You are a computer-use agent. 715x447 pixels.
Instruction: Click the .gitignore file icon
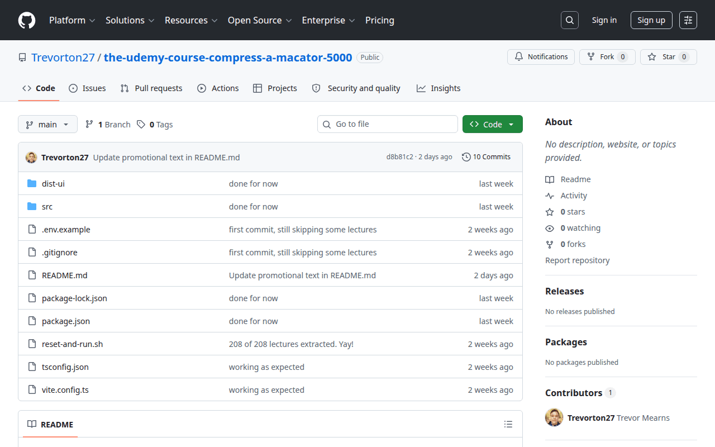(32, 252)
